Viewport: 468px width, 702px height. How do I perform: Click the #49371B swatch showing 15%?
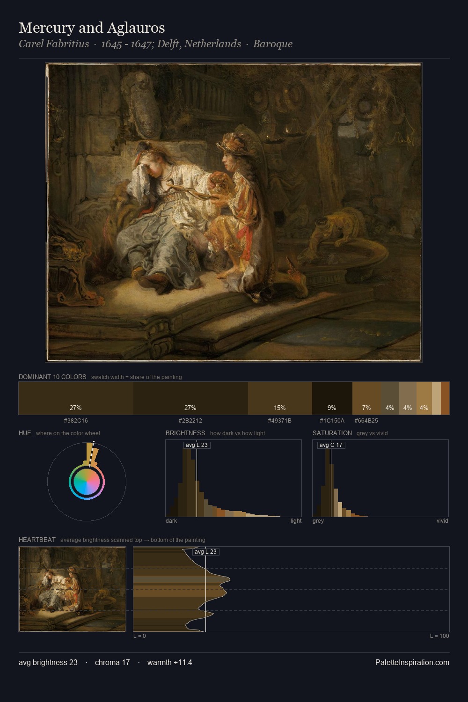coord(280,398)
